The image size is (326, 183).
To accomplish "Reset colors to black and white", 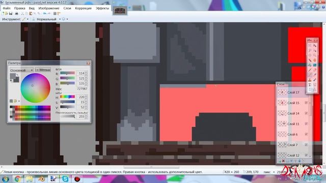I will (11, 81).
